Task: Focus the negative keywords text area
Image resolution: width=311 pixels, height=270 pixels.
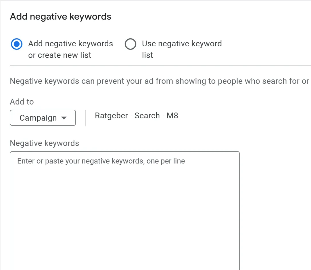Action: coord(124,201)
